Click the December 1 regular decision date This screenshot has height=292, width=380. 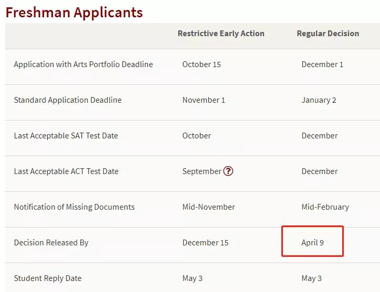point(322,64)
